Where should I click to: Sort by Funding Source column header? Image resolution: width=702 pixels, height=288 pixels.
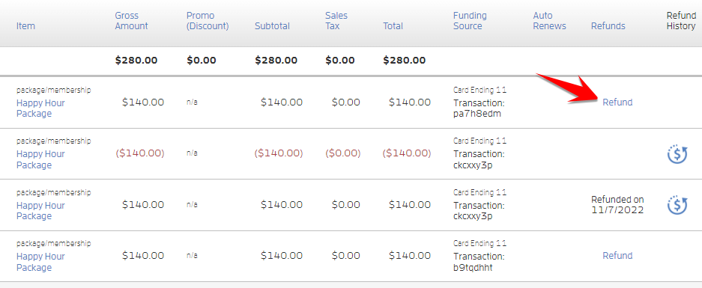pos(470,21)
